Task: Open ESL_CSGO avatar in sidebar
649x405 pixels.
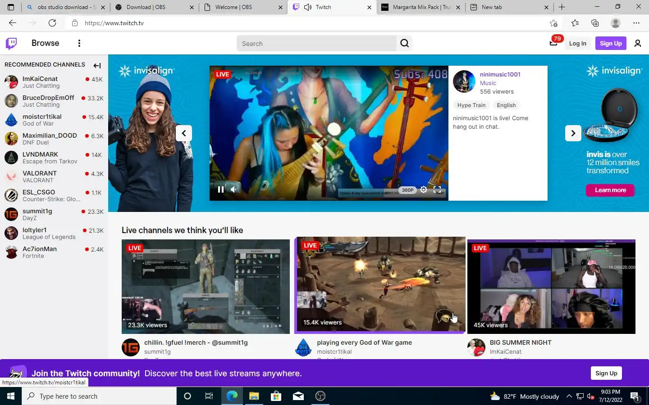Action: tap(11, 195)
